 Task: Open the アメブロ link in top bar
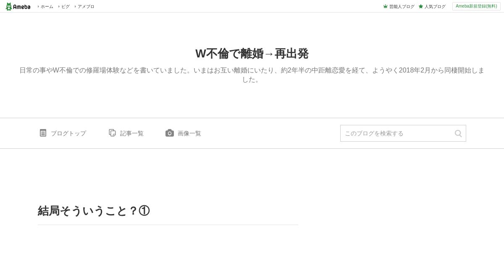pyautogui.click(x=86, y=6)
